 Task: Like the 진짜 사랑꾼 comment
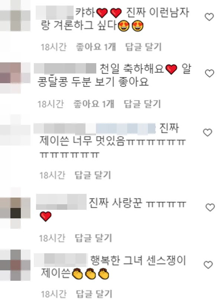click(210, 207)
